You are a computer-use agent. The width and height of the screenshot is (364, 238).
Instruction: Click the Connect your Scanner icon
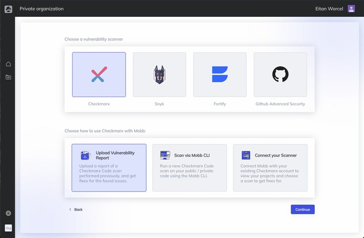246,155
